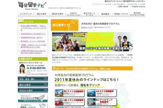Go to 留学サポートサービス in the navigation
This screenshot has height=108, width=163.
(89, 14)
